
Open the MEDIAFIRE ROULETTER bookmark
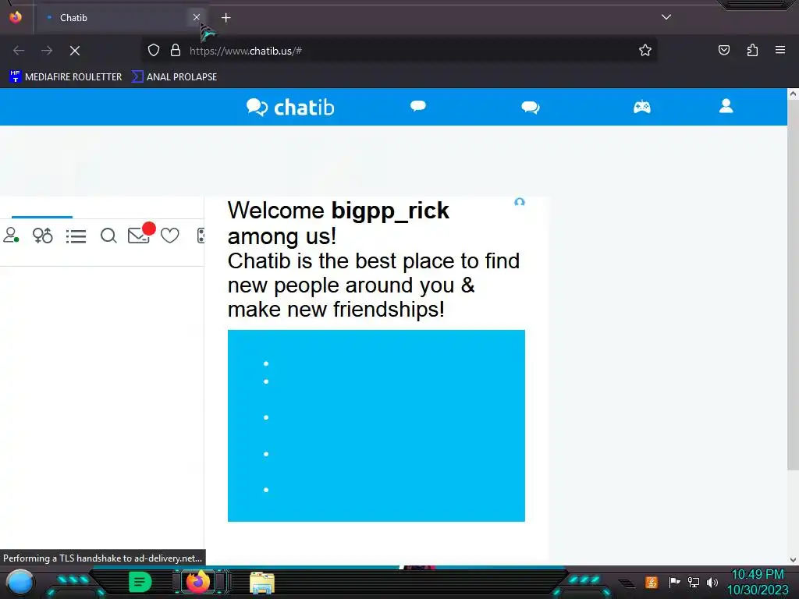66,77
